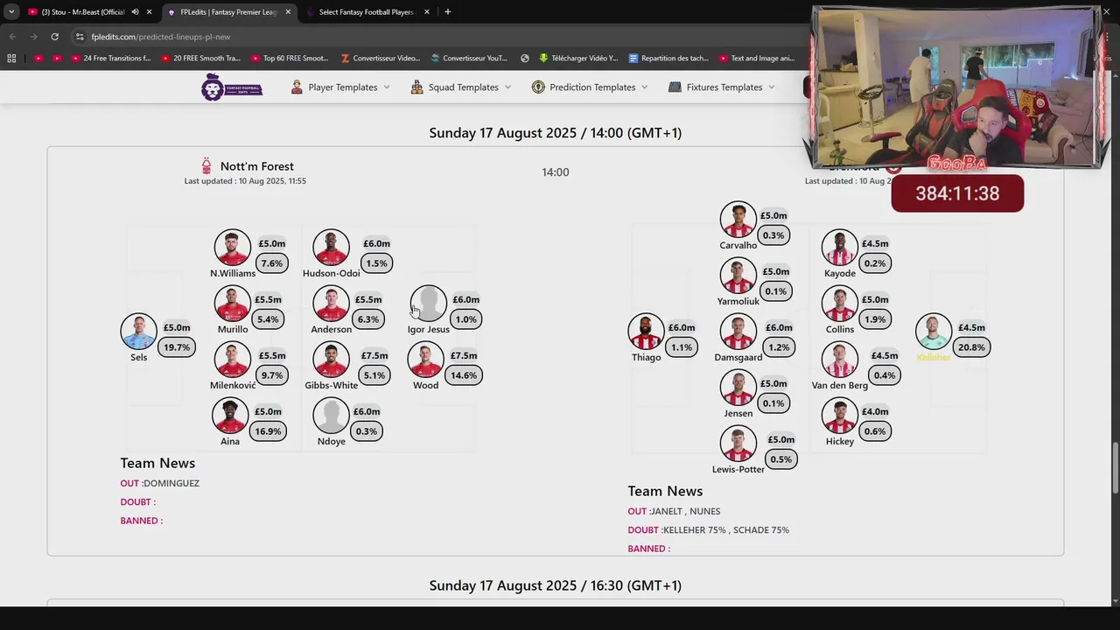Select Hudson-Odoi's player avatar

click(x=331, y=248)
